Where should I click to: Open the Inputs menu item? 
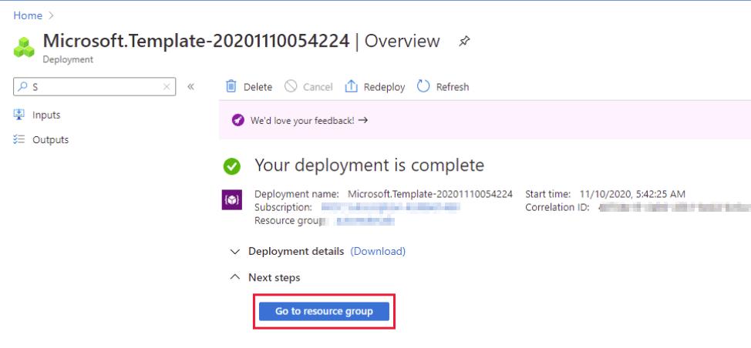pyautogui.click(x=46, y=115)
